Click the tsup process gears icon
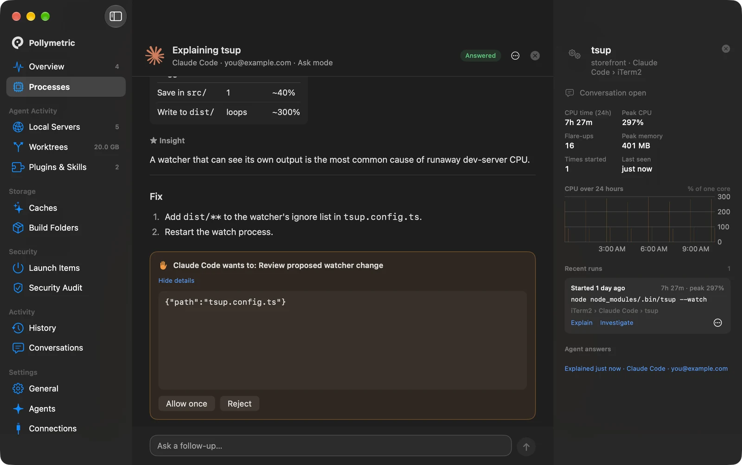Screen dimensions: 742x465 575,54
